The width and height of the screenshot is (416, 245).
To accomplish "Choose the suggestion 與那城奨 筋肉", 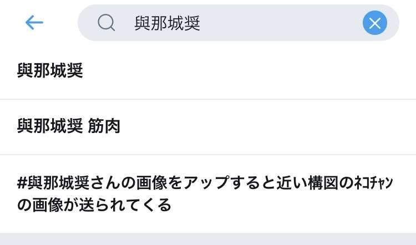I will (208, 126).
